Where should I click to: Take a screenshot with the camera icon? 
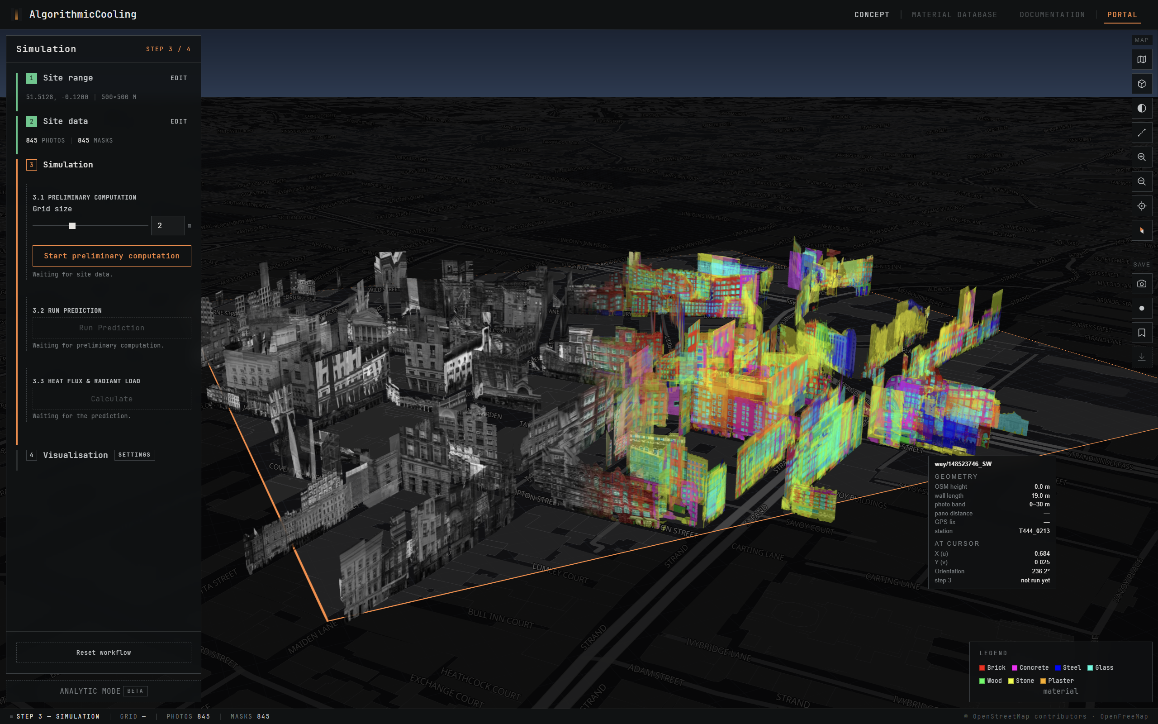coord(1141,283)
